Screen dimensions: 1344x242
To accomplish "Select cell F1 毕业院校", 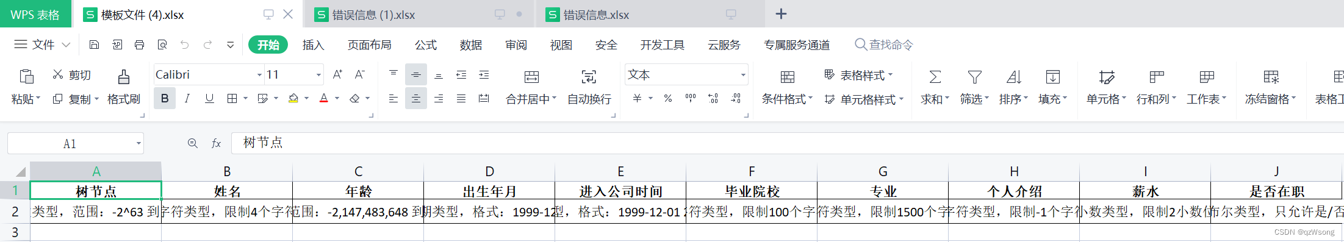I will [x=752, y=191].
